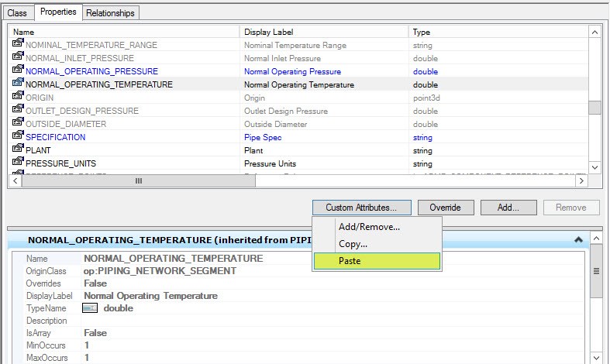Click the 'Normal Operating Pressure' display label cell
610x364 pixels.
pos(292,71)
